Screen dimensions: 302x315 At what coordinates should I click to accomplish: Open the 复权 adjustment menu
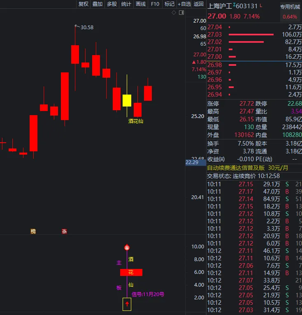[x=84, y=4]
